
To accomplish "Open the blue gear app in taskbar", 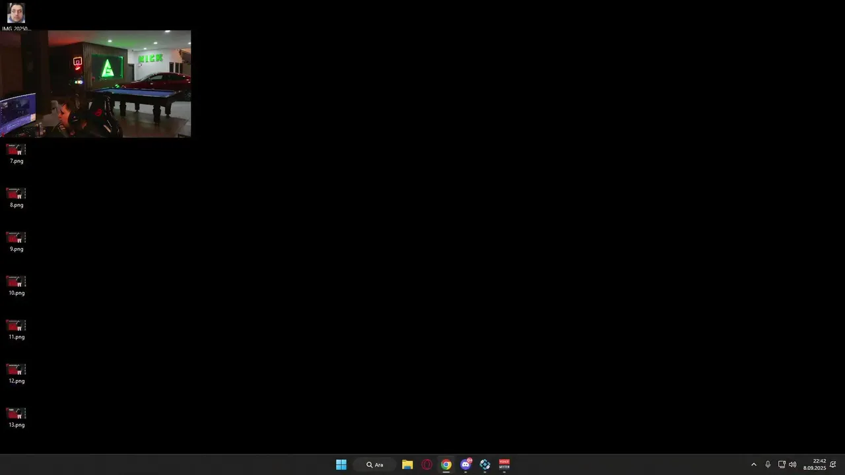I will (485, 464).
